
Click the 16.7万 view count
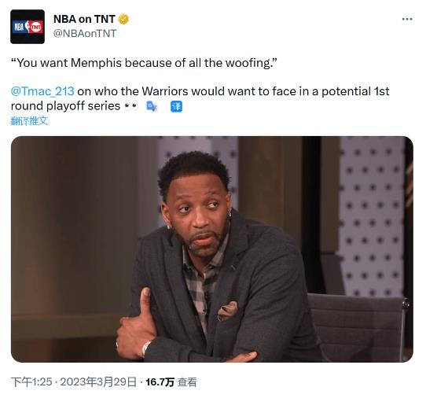point(160,382)
